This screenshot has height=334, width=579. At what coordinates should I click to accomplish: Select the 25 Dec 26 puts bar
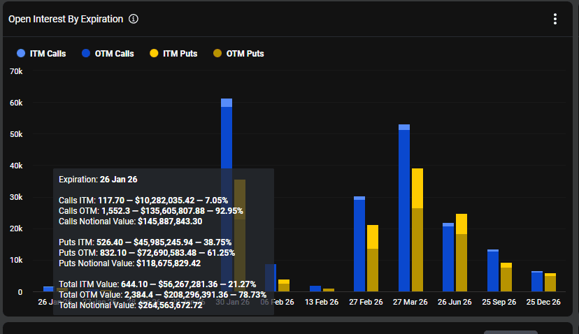(x=550, y=283)
